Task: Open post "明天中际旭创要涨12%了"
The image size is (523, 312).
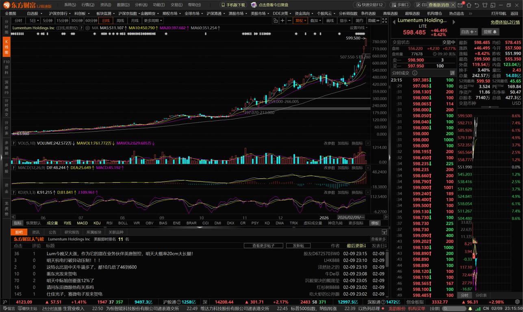Action: click(x=70, y=281)
